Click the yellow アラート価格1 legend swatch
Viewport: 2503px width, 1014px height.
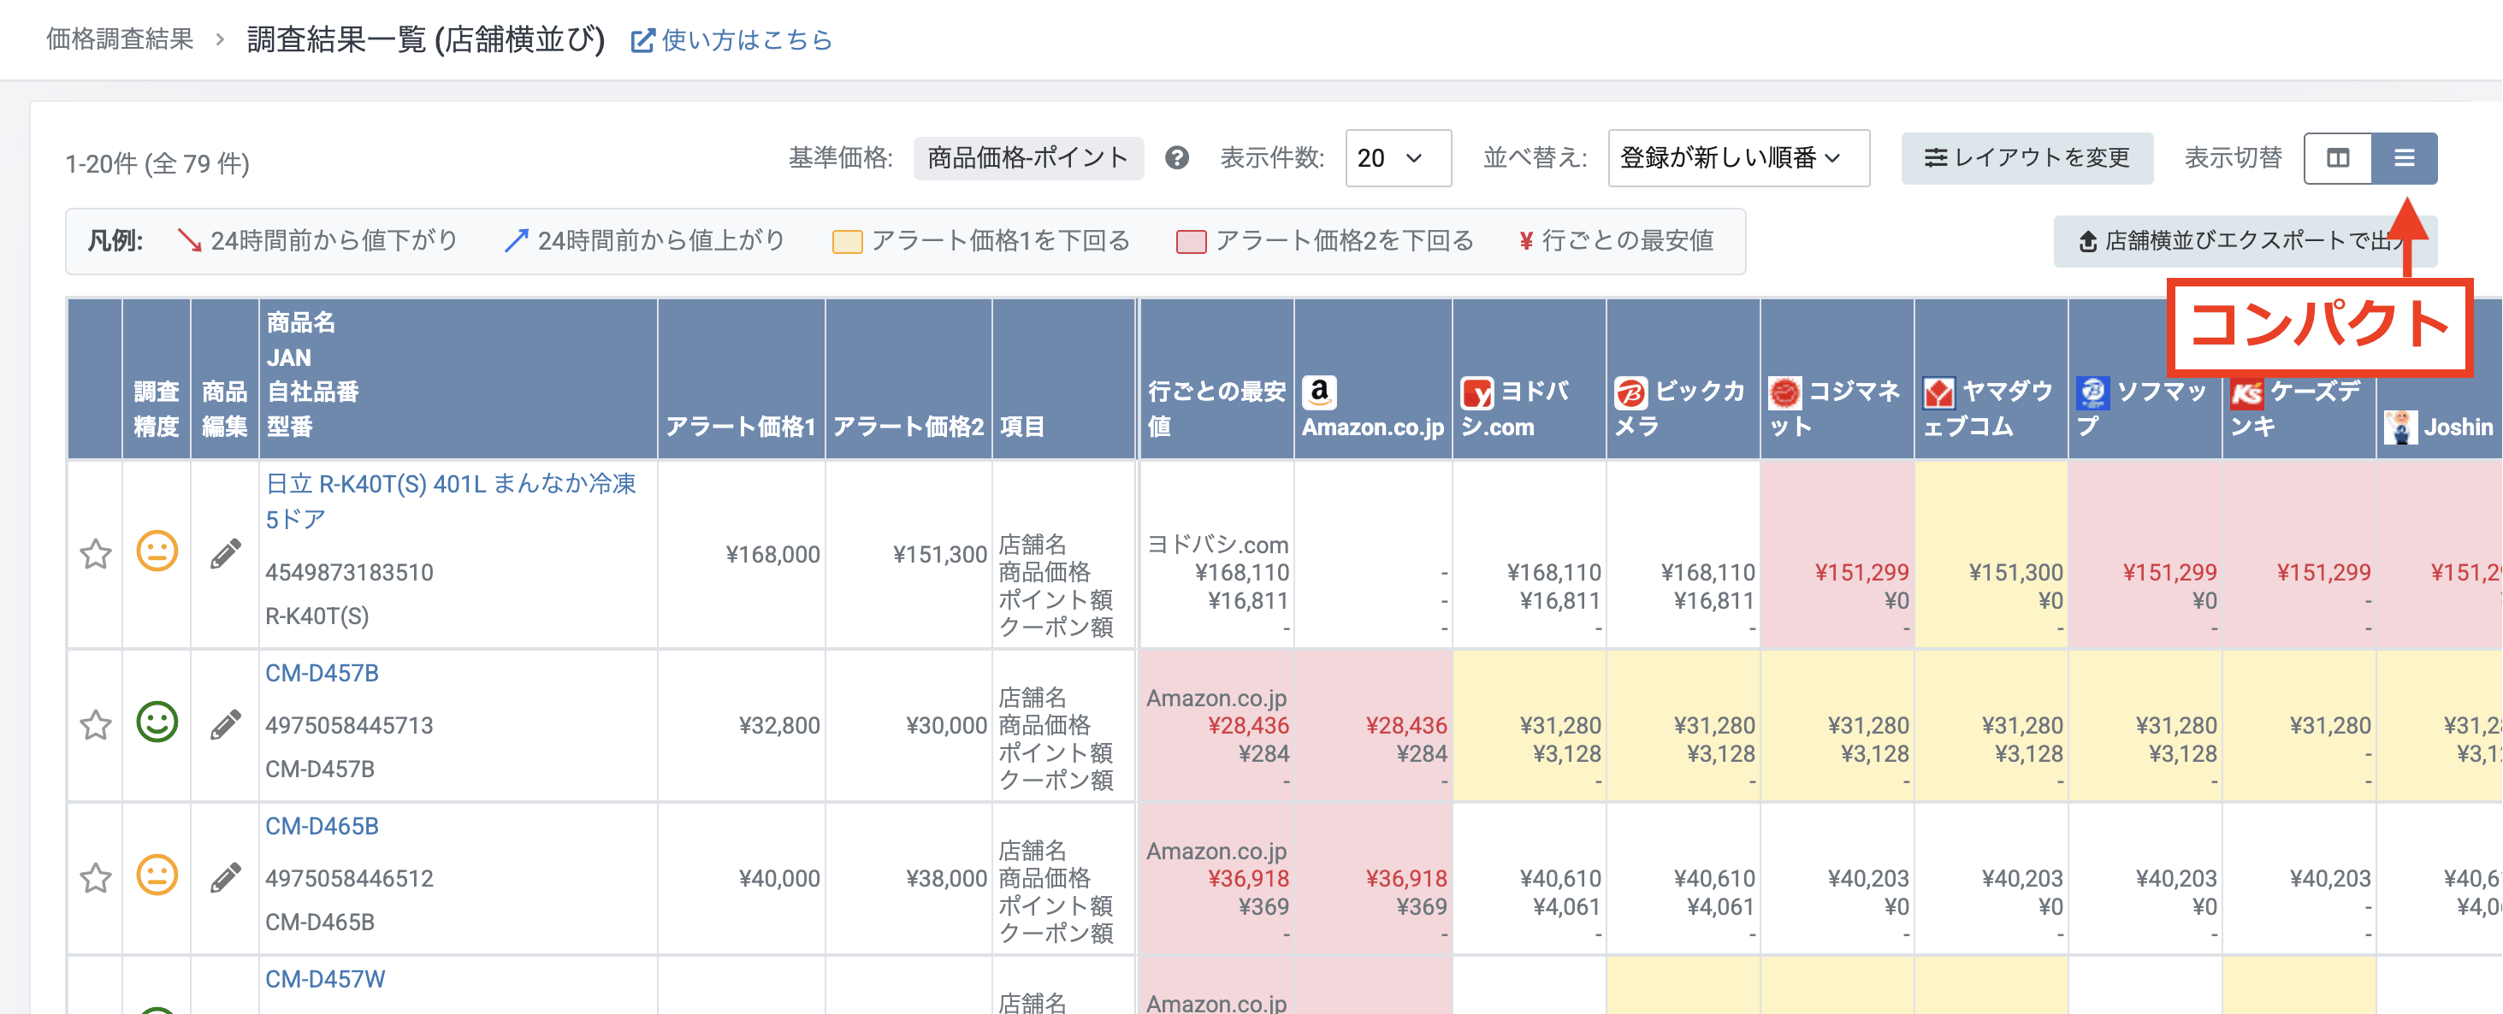click(x=846, y=242)
